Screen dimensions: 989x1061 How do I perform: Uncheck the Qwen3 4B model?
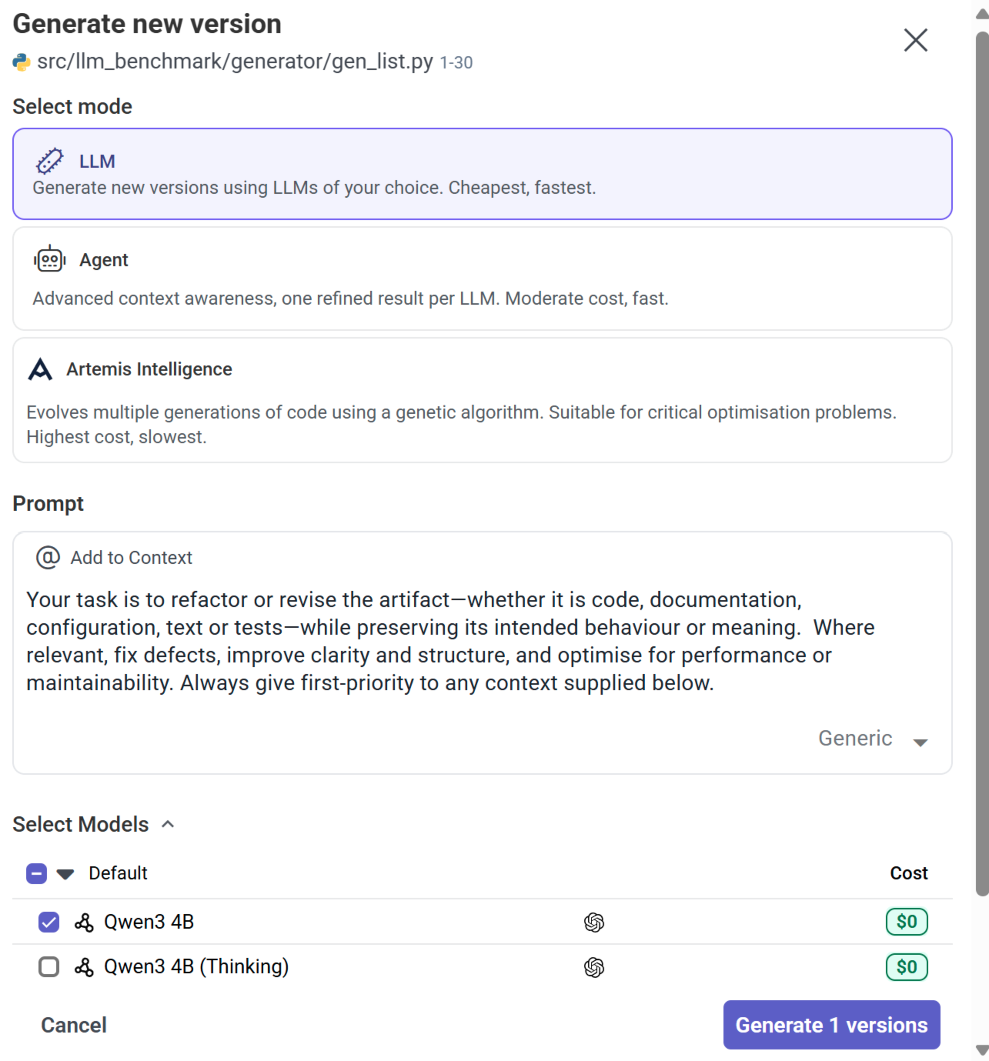(x=48, y=922)
